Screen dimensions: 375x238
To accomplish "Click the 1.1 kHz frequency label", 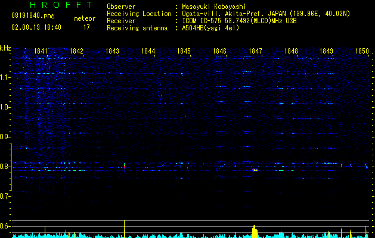I will 5,77.
